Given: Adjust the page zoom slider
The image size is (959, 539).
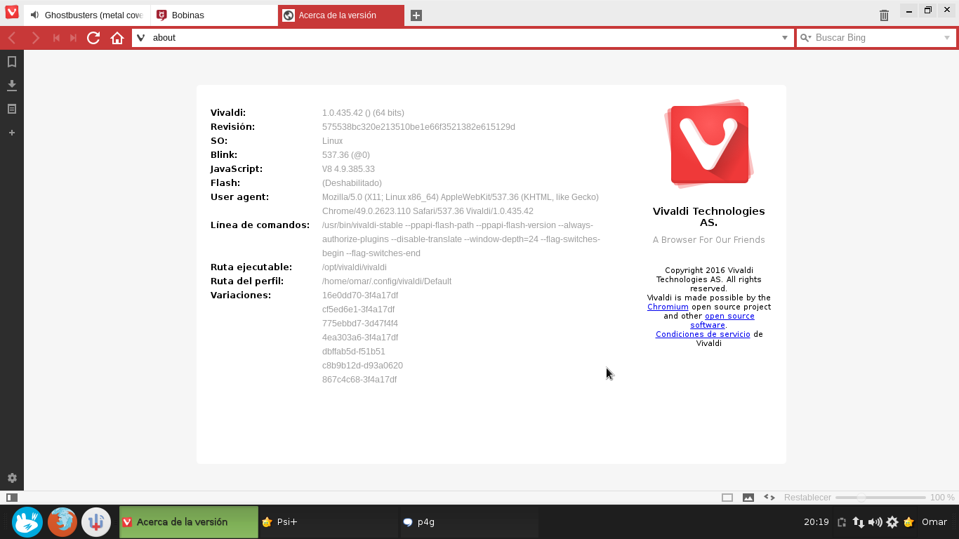Looking at the screenshot, I should [880, 498].
